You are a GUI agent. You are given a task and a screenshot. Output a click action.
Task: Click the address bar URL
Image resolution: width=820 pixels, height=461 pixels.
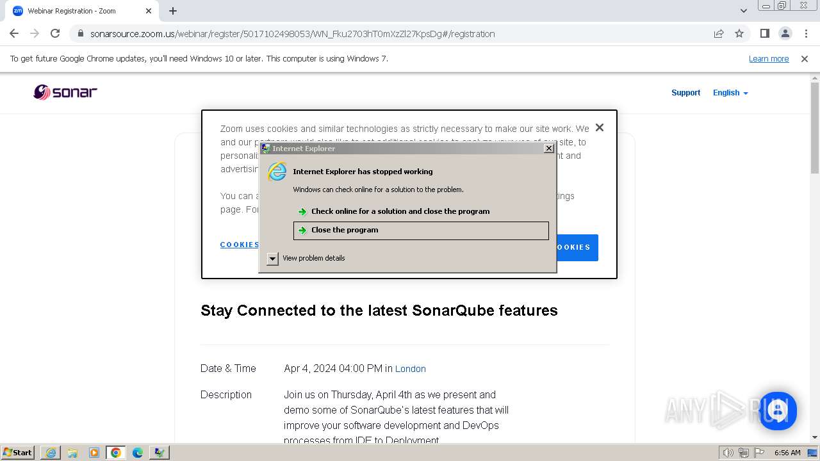click(292, 34)
